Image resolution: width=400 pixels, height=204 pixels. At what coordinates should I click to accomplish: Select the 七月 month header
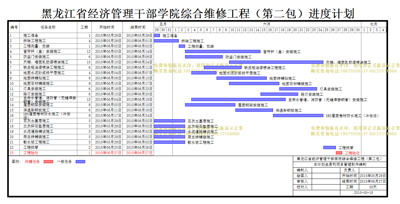click(374, 24)
